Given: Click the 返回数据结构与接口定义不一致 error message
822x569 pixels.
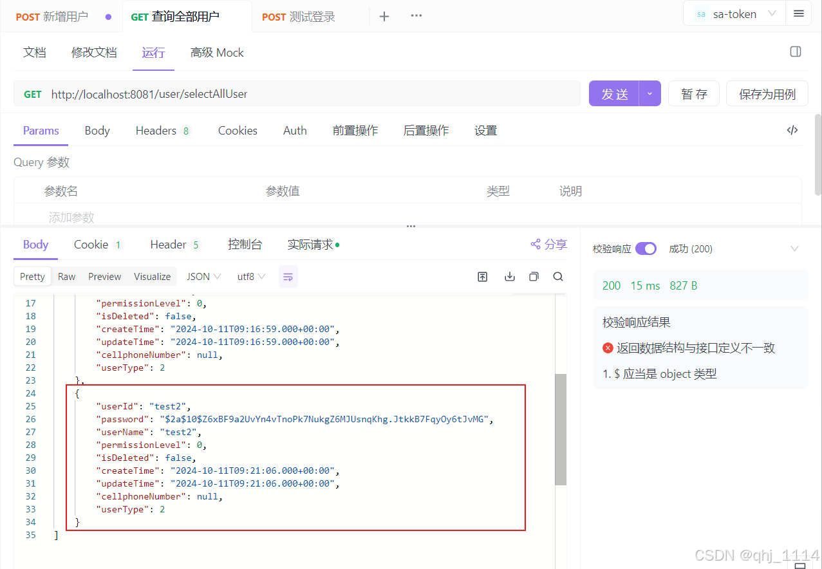Looking at the screenshot, I should point(695,348).
